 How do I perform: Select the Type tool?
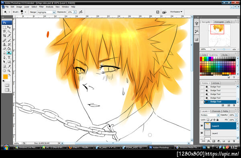coord(9,58)
